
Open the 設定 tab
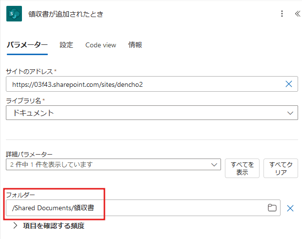[x=66, y=45]
